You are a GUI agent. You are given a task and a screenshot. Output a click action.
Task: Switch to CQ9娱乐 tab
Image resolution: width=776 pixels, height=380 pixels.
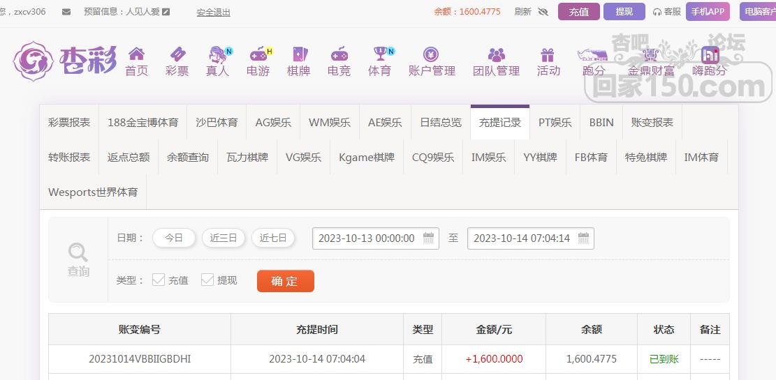point(433,157)
